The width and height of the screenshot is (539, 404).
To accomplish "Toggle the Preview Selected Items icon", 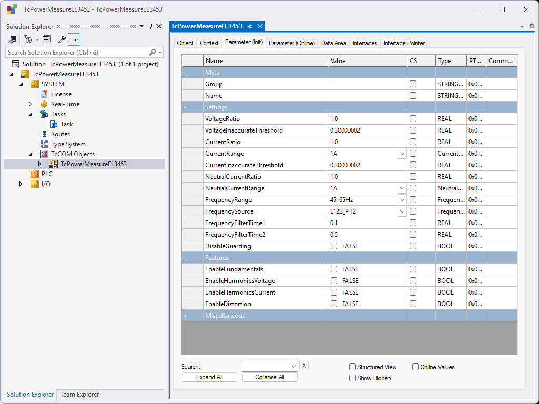I will coord(74,39).
